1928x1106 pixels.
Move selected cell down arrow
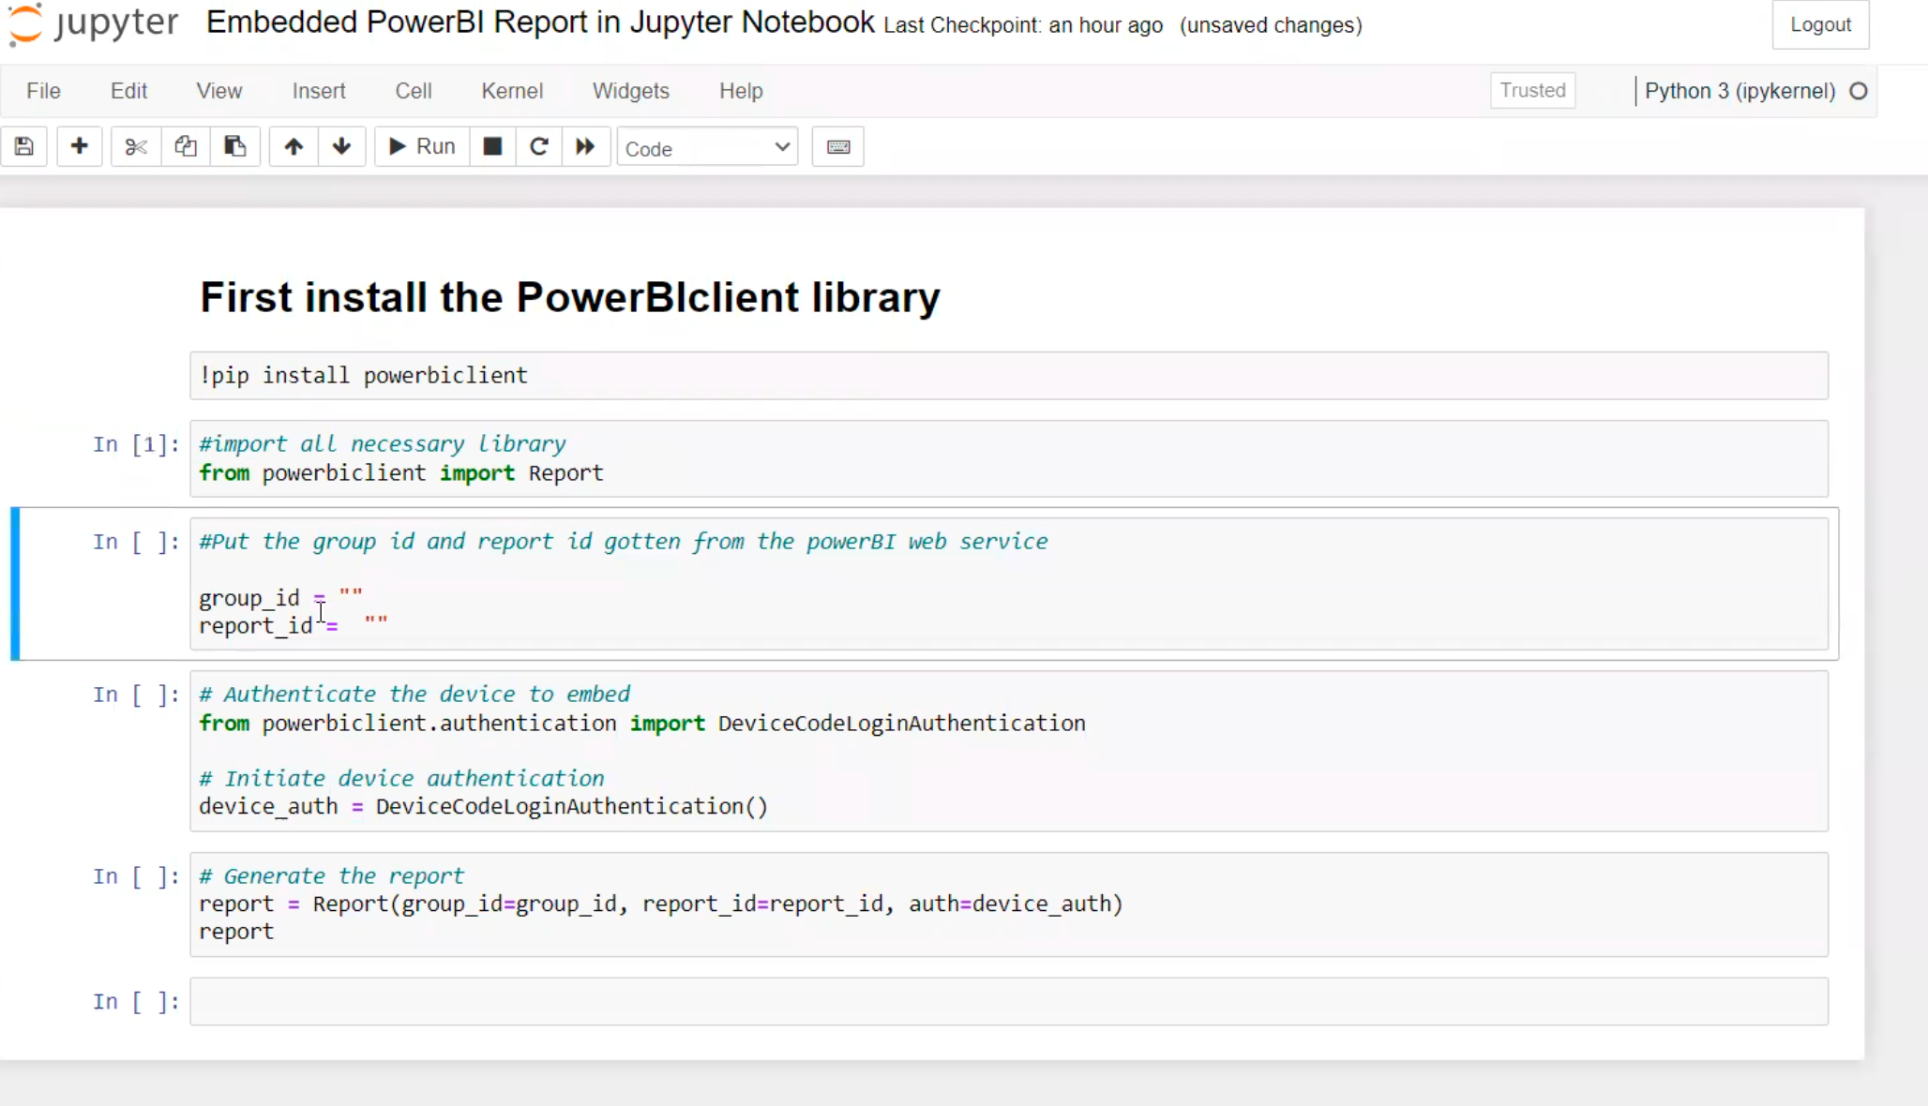(342, 147)
